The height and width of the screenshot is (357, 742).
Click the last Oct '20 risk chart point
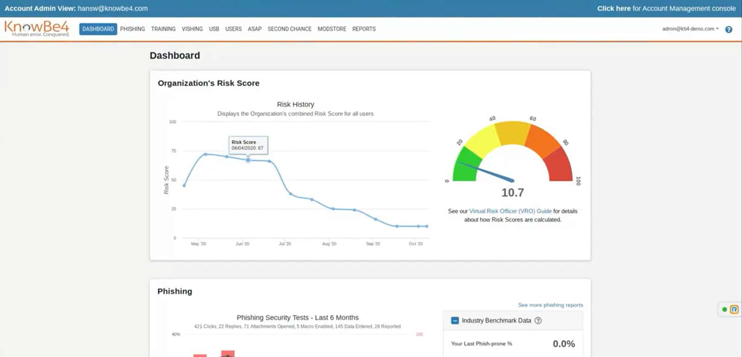tap(427, 226)
